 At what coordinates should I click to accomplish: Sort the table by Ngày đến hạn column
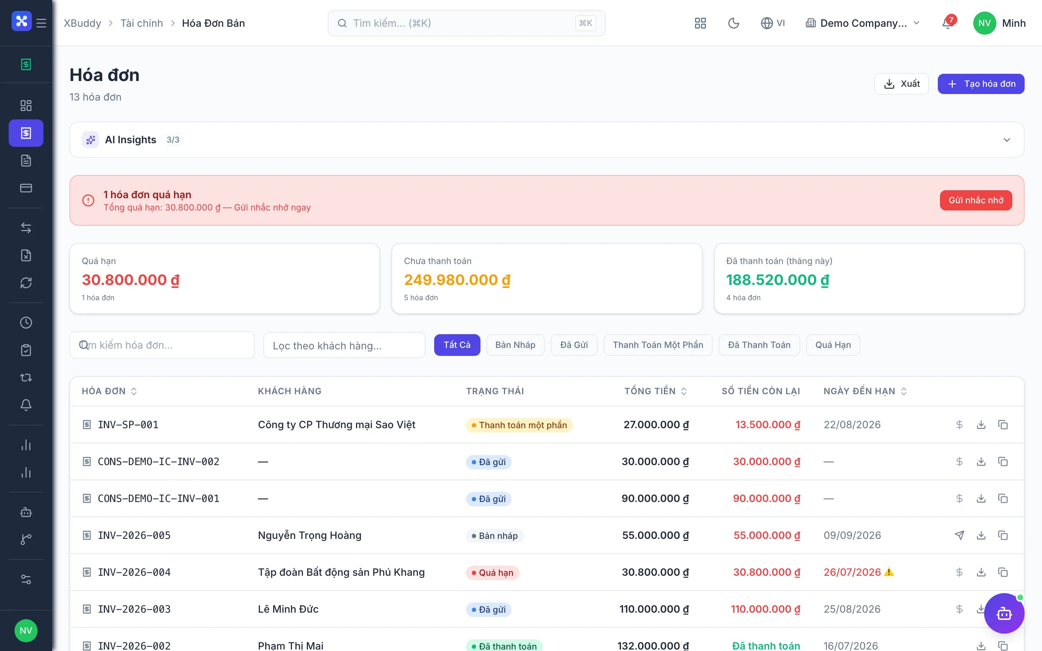865,391
